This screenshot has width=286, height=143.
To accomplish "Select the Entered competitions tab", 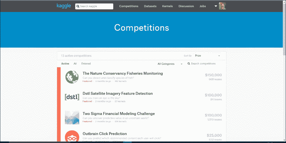I will (x=86, y=64).
